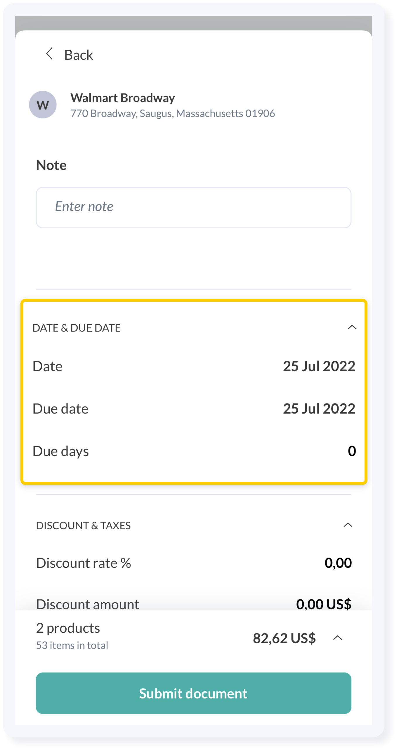The height and width of the screenshot is (752, 399).
Task: Tap the 53 items in total text
Action: (x=72, y=645)
